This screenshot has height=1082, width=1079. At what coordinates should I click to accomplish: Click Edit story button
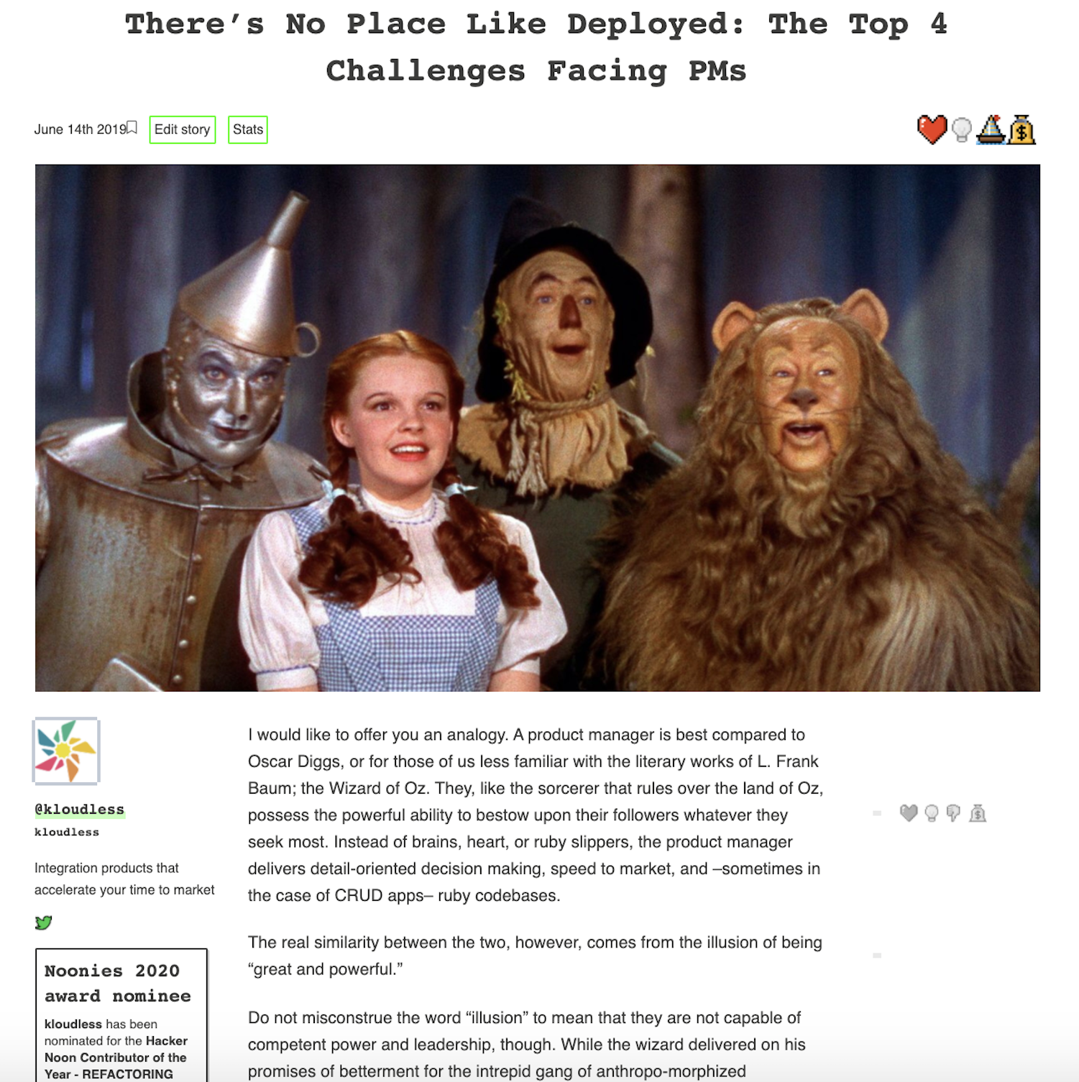pyautogui.click(x=183, y=129)
